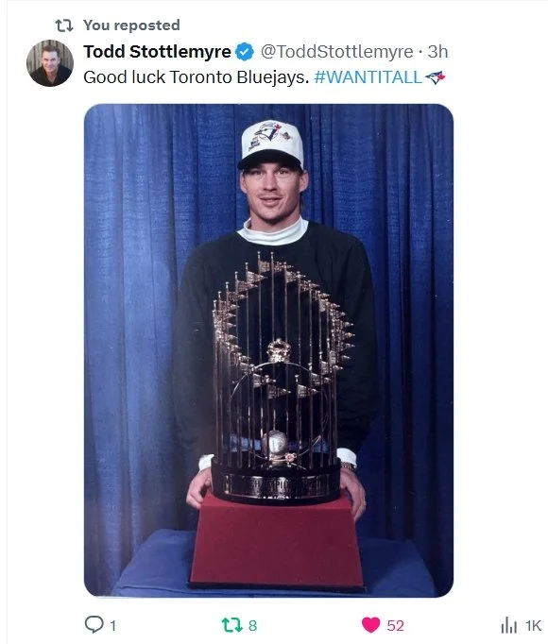Open the #WANTITALL hashtag link
The image size is (548, 644).
coord(368,77)
